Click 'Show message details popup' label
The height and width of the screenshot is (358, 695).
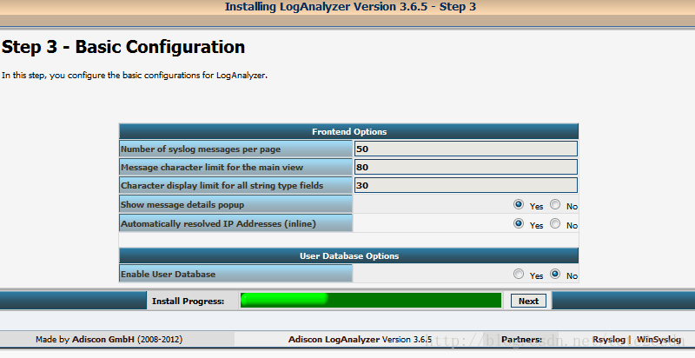tap(182, 205)
